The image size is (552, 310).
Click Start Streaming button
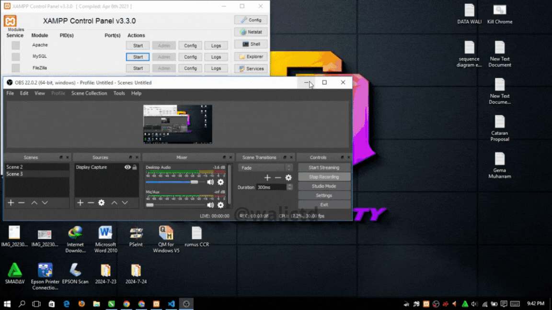click(x=324, y=167)
